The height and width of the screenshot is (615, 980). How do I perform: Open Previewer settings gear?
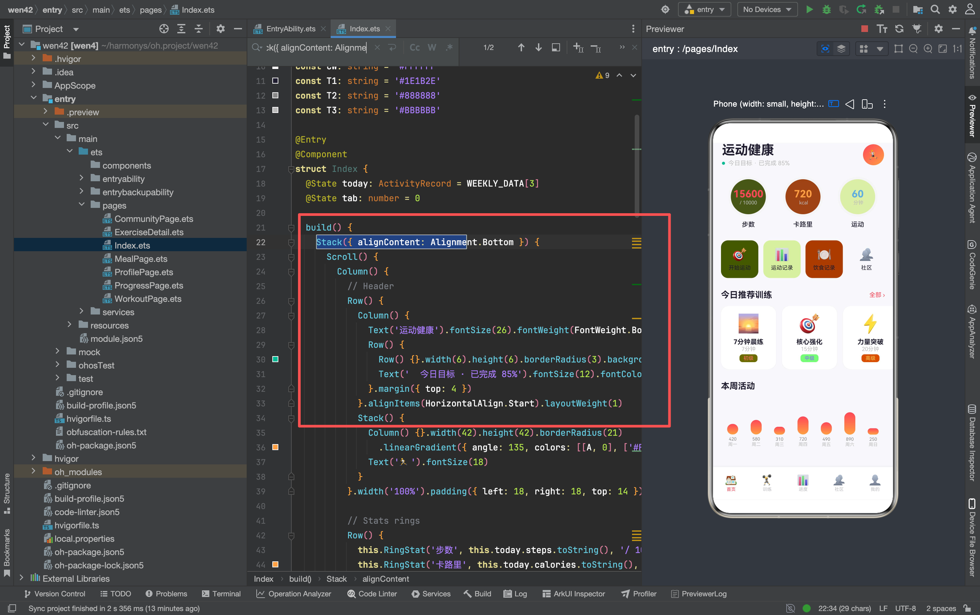tap(938, 29)
